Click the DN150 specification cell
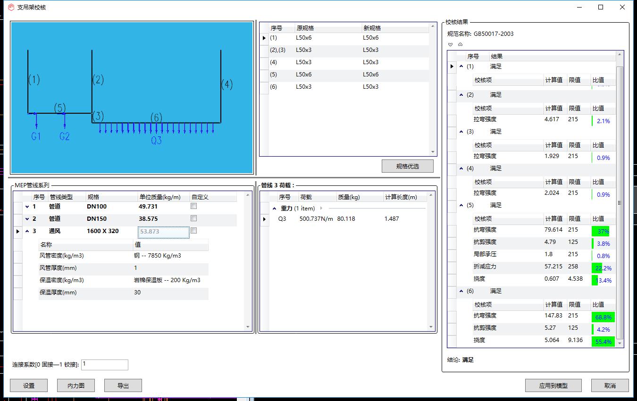This screenshot has height=401, width=637. pyautogui.click(x=97, y=219)
